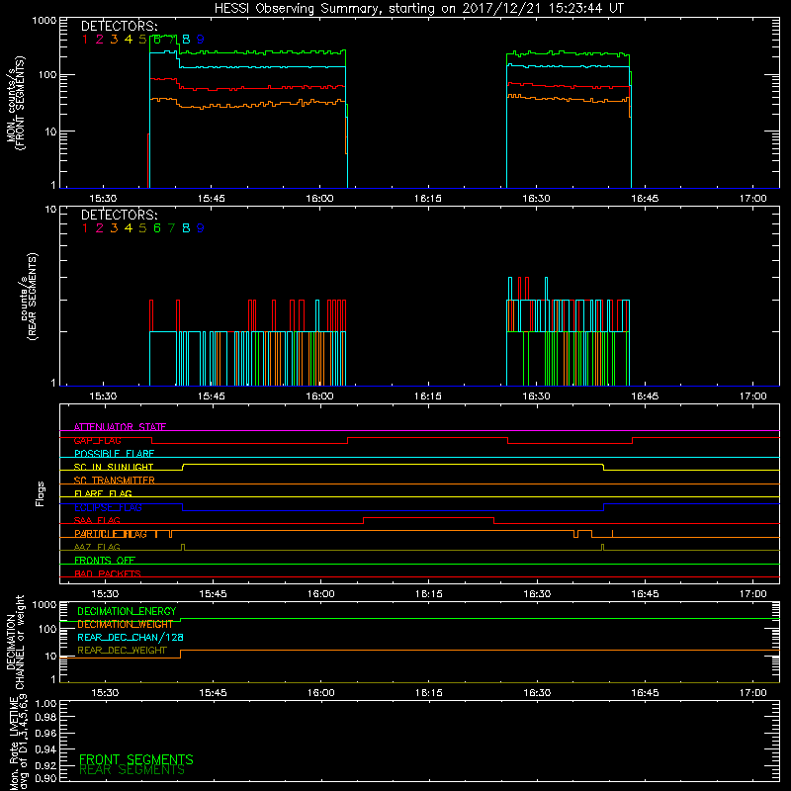Click the Flags y-axis title

tap(41, 494)
